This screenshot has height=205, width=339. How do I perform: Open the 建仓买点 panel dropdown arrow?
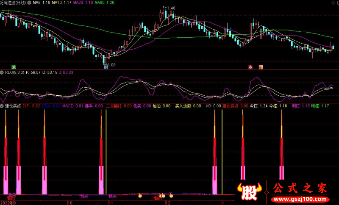(x=2, y=106)
